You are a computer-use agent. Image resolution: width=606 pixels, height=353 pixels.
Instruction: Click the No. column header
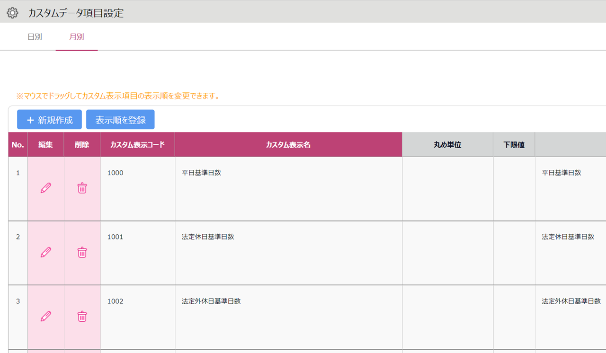pyautogui.click(x=18, y=145)
